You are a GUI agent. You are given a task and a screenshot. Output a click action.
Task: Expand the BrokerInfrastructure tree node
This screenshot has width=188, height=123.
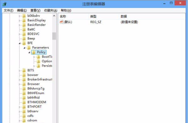tap(19, 79)
